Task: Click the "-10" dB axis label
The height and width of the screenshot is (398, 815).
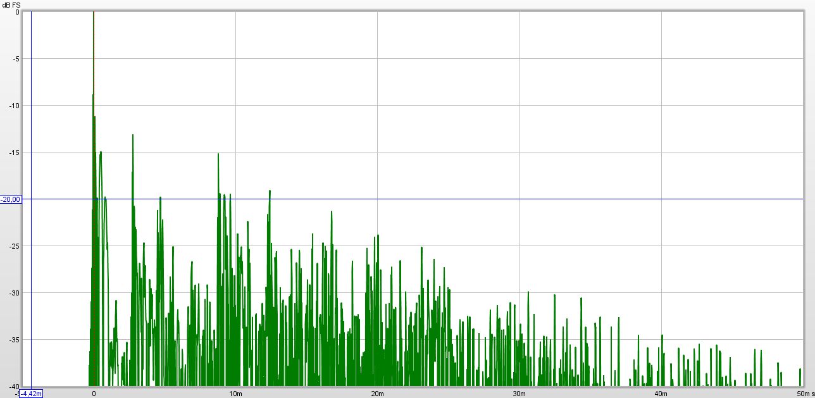Action: tap(14, 106)
